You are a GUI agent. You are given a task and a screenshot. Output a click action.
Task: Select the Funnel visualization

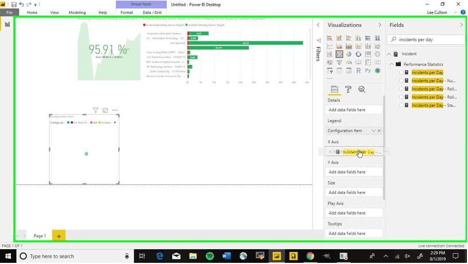tap(339, 63)
